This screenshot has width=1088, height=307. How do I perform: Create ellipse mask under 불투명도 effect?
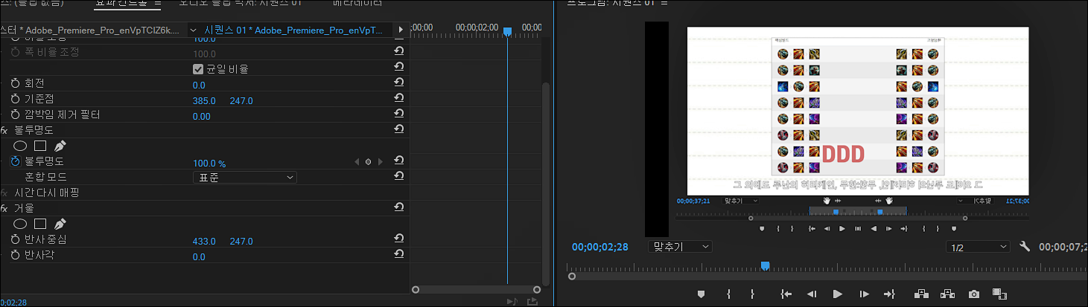(x=21, y=146)
